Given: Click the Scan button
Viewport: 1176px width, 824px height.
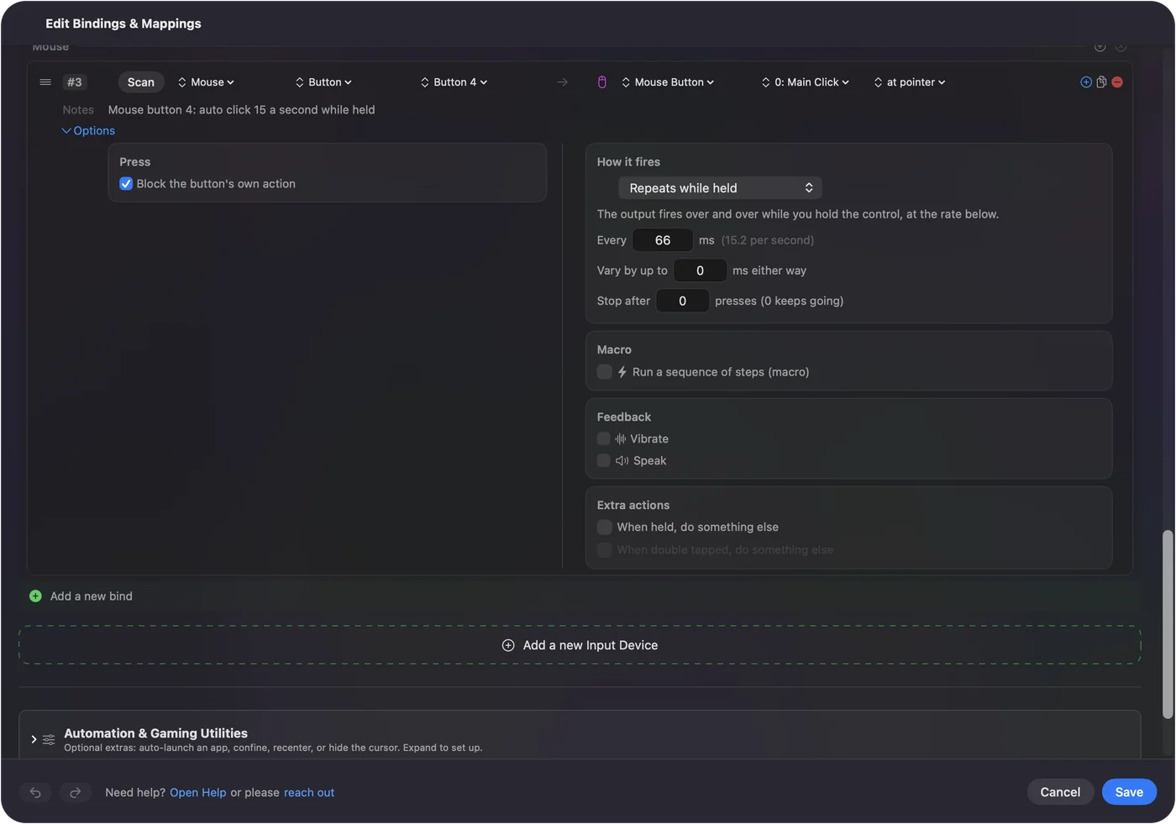Looking at the screenshot, I should tap(141, 82).
